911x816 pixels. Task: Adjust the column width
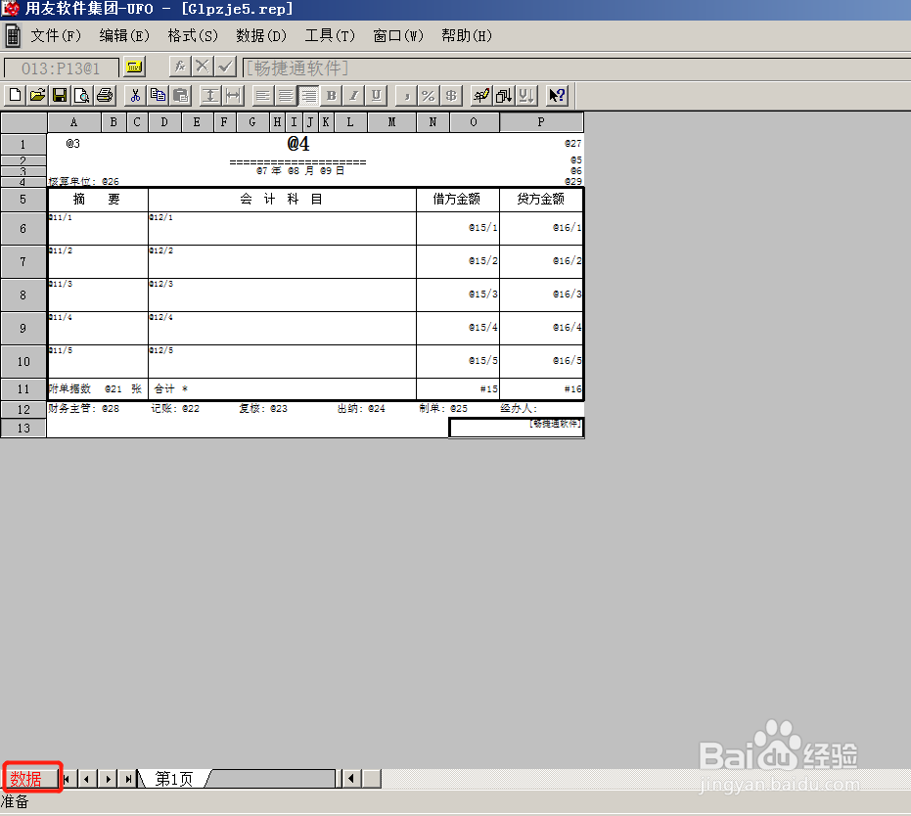(233, 95)
